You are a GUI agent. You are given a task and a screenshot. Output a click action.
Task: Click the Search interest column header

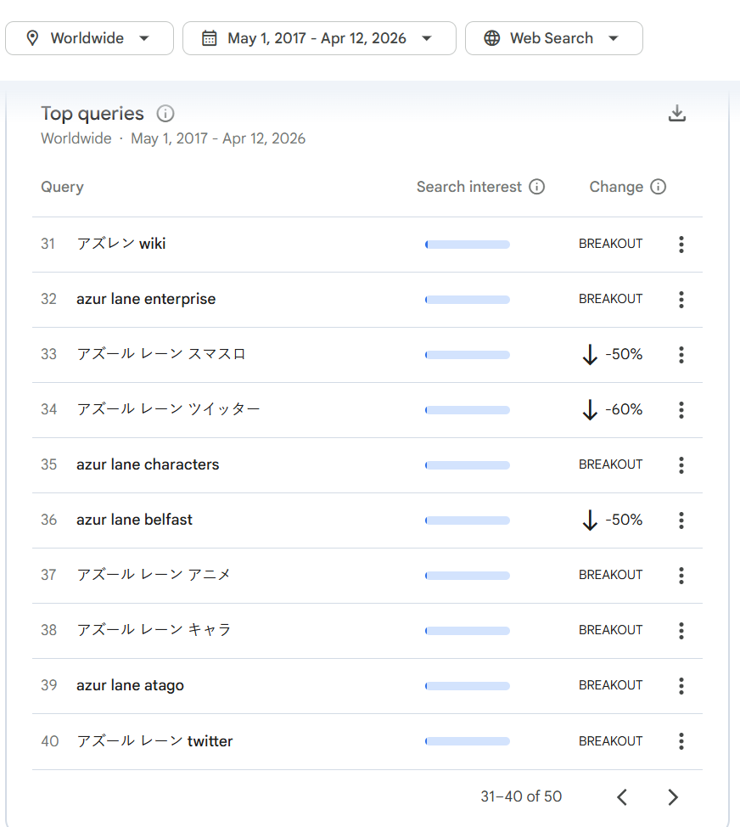point(469,187)
